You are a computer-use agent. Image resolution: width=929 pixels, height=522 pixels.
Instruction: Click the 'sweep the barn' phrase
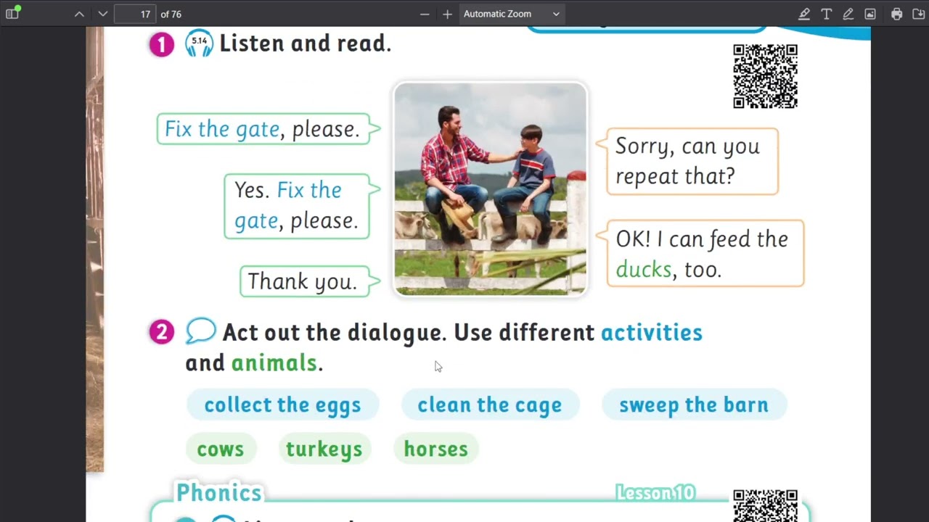click(x=694, y=405)
